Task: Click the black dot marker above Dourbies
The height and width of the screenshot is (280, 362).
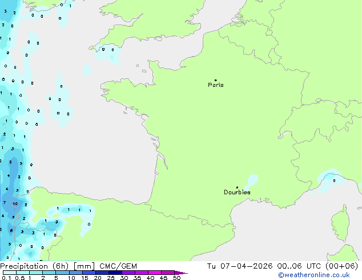Action: click(x=237, y=187)
